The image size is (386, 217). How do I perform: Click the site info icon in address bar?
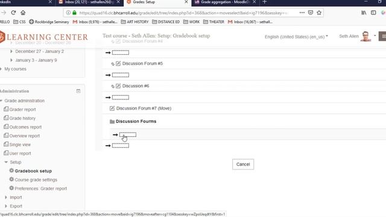68,13
